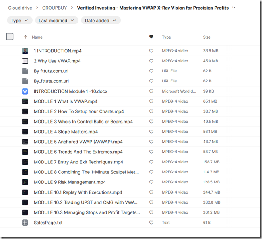Viewport: 262px width, 239px height.
Task: Select MODULE 9 Risk Management.mp4 file name
Action: coord(70,182)
